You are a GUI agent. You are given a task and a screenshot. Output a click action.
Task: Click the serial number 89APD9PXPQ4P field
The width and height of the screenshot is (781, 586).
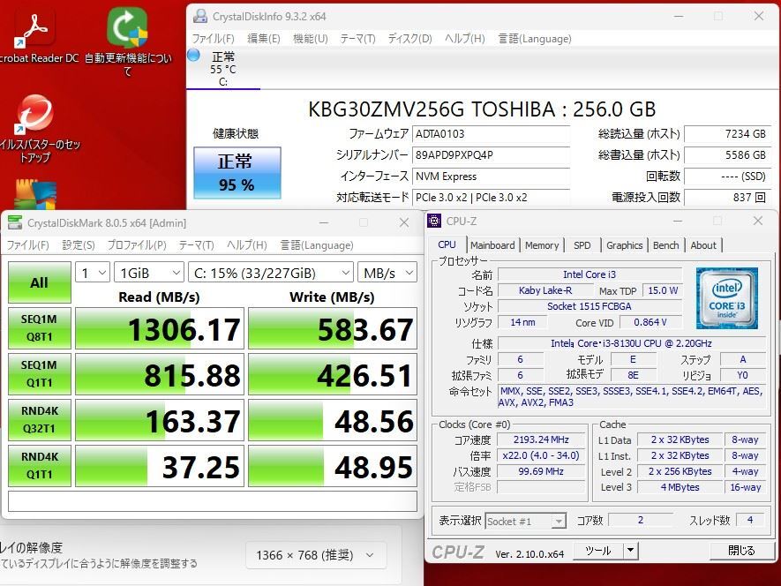point(492,155)
